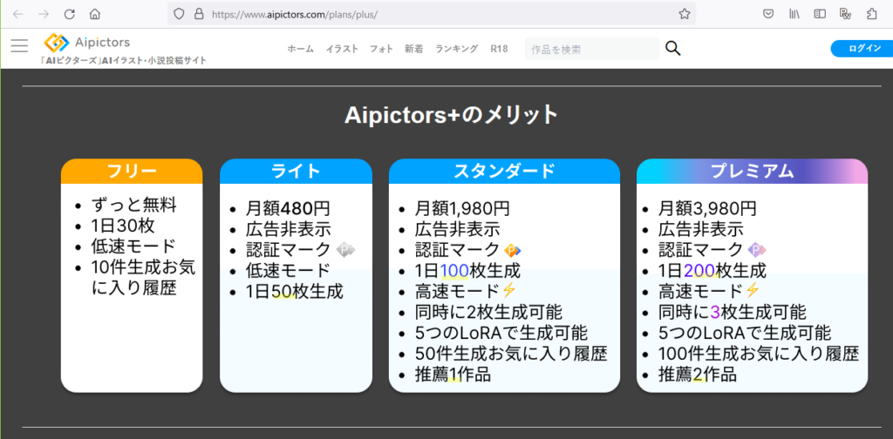Click the magnifier search icon

point(673,49)
